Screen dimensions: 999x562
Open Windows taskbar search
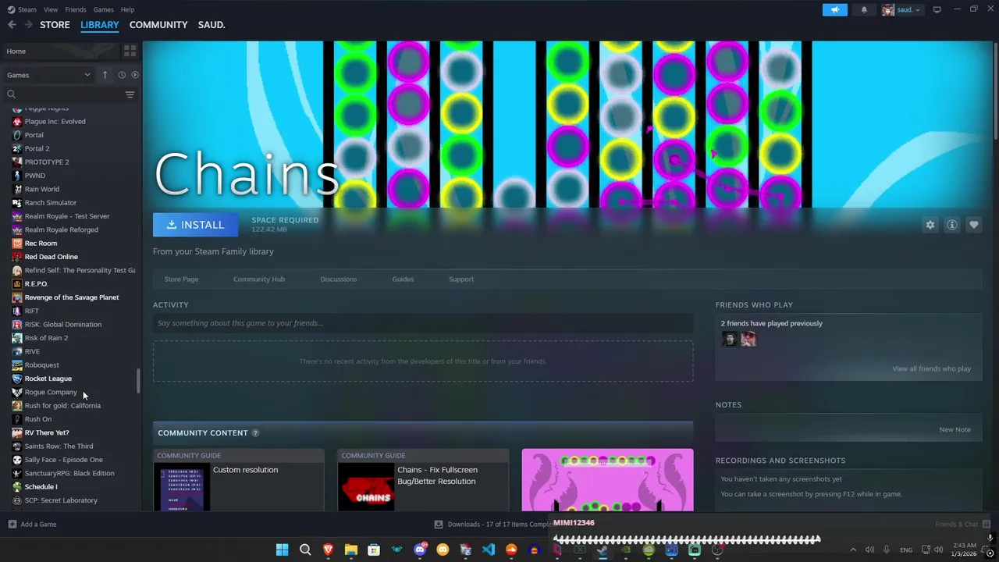coord(305,550)
